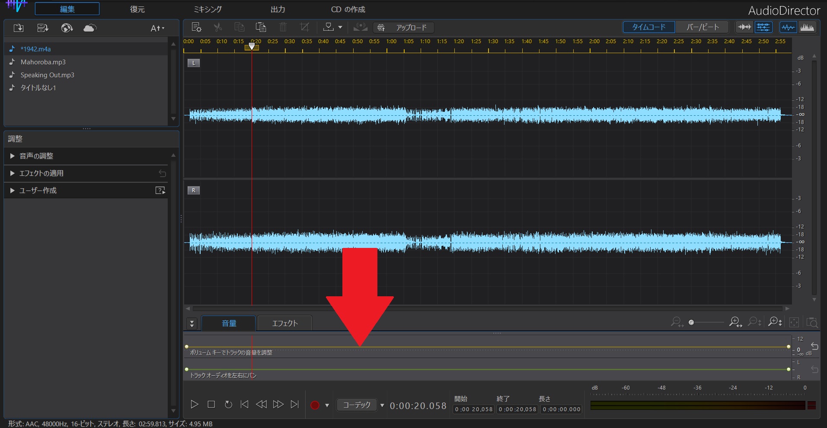Screen dimensions: 827x428
Task: Switch to the エフェクト tab
Action: pyautogui.click(x=284, y=323)
